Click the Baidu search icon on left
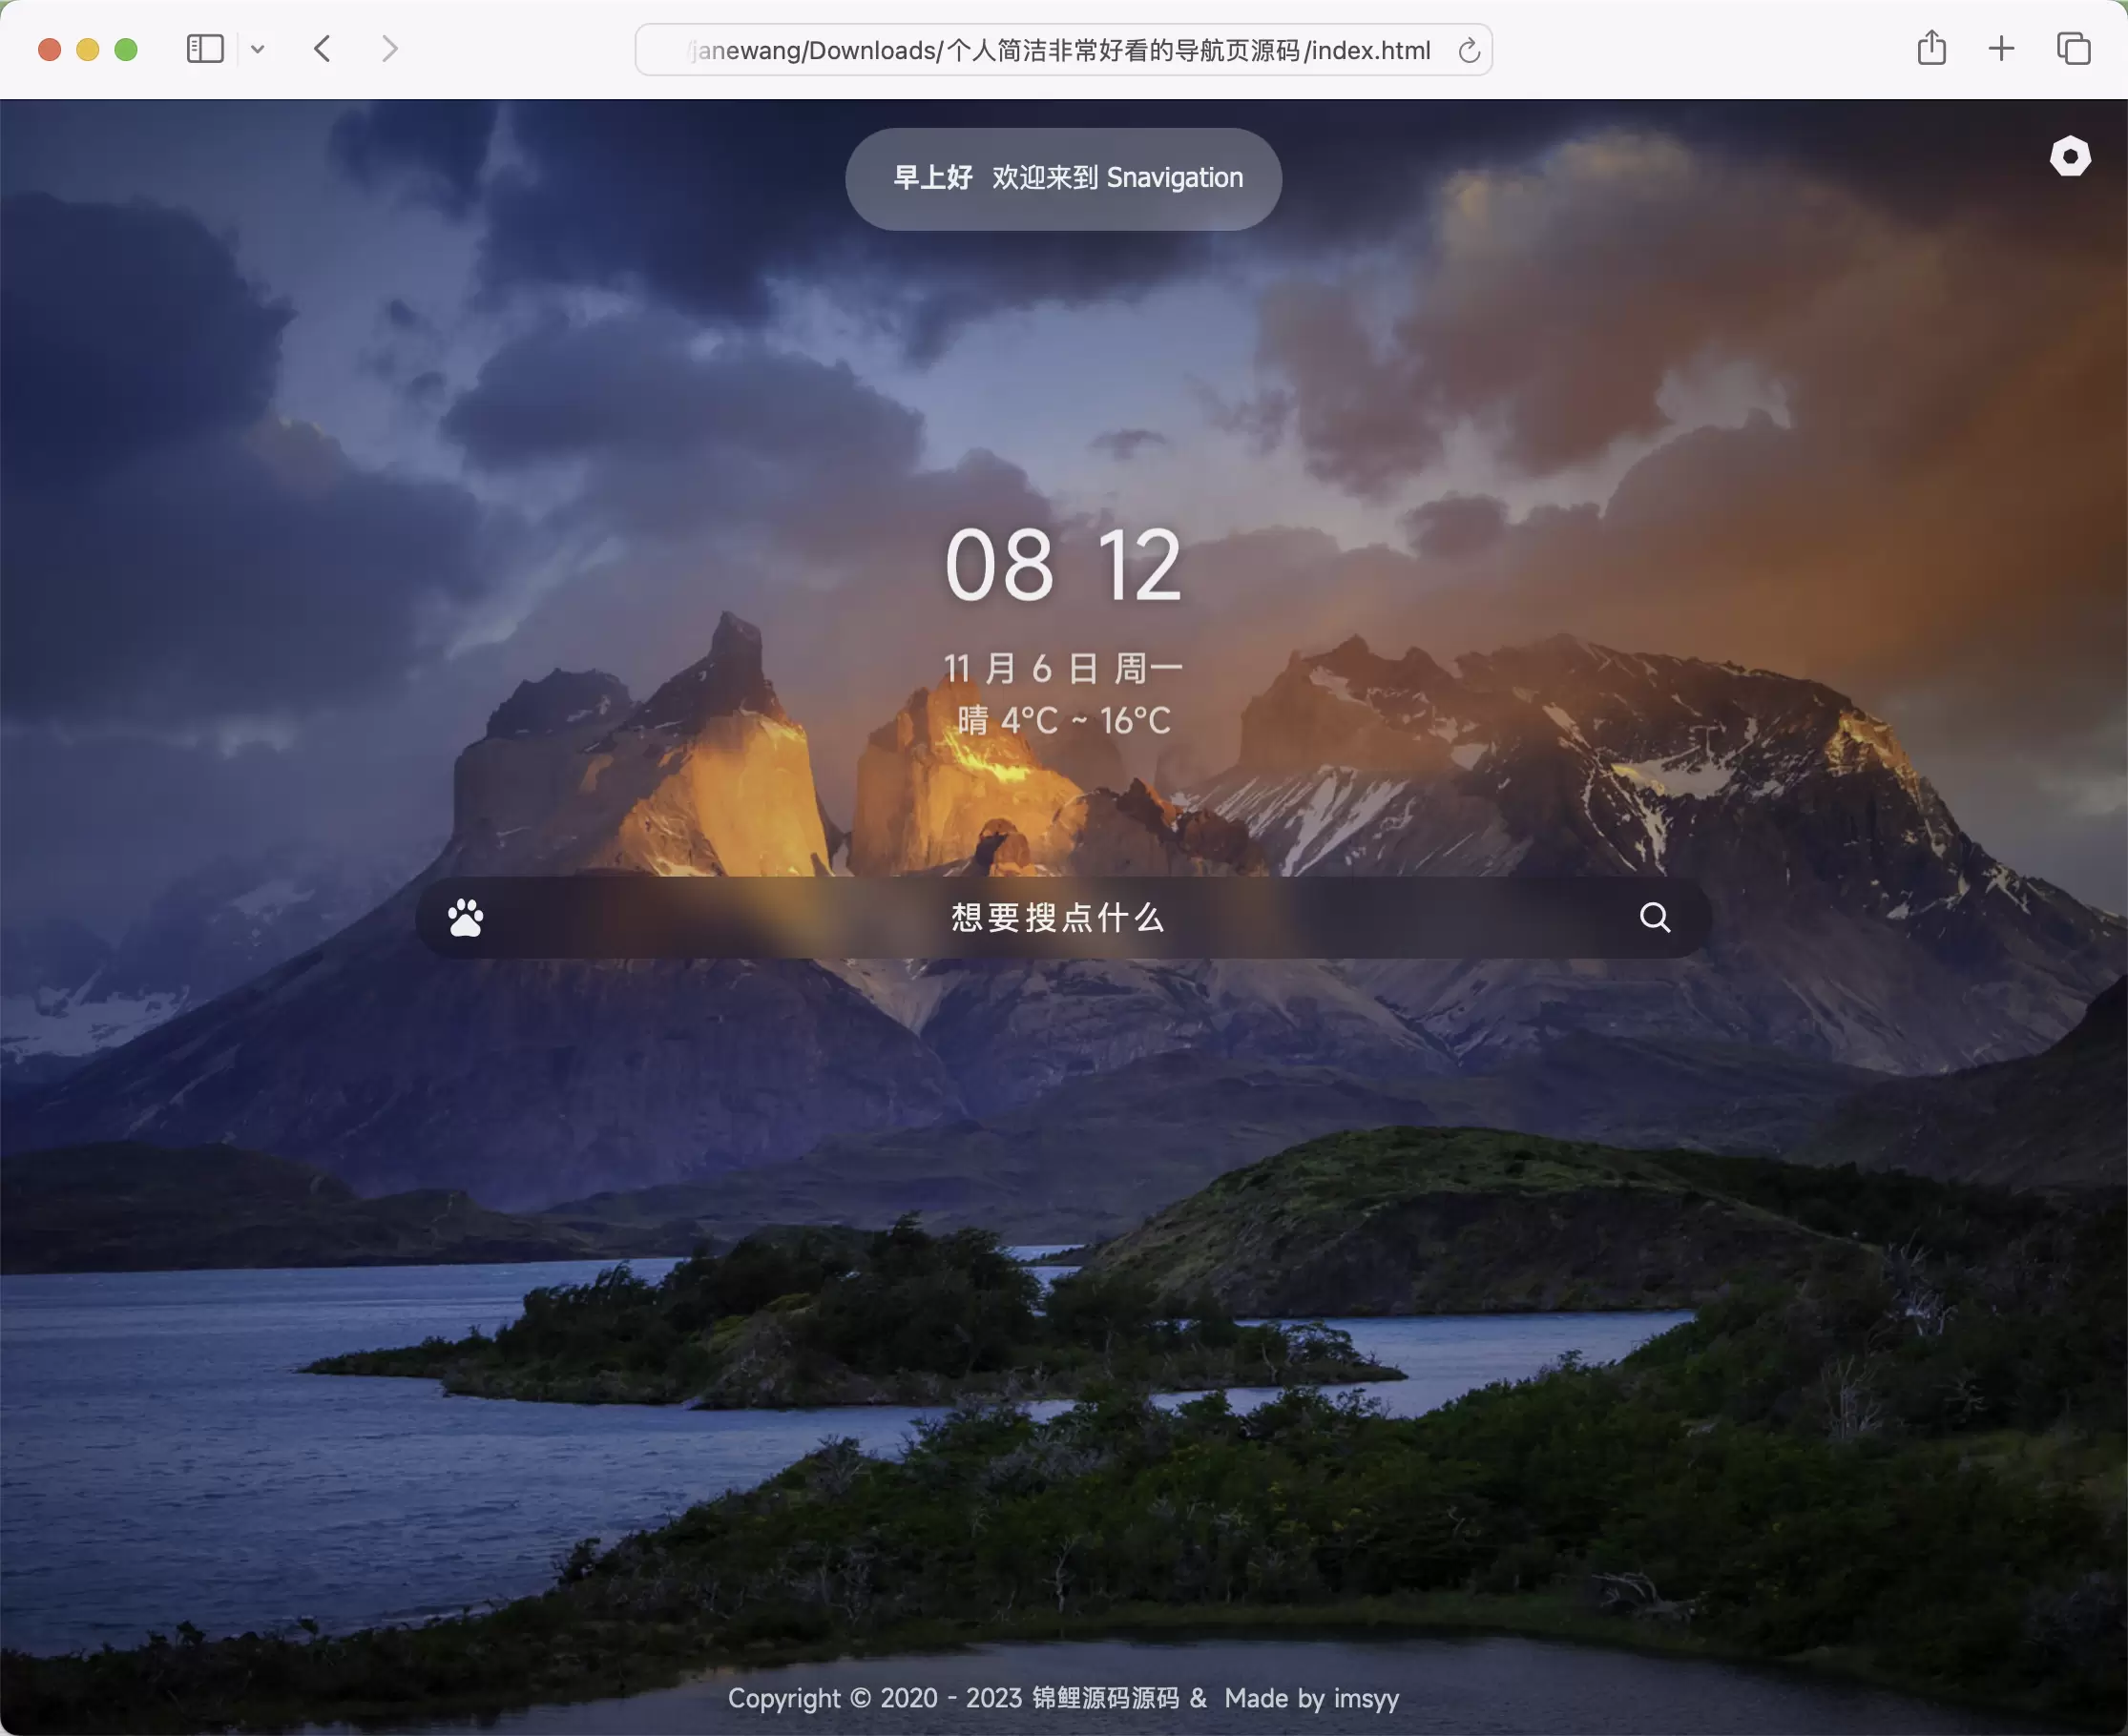 [465, 915]
